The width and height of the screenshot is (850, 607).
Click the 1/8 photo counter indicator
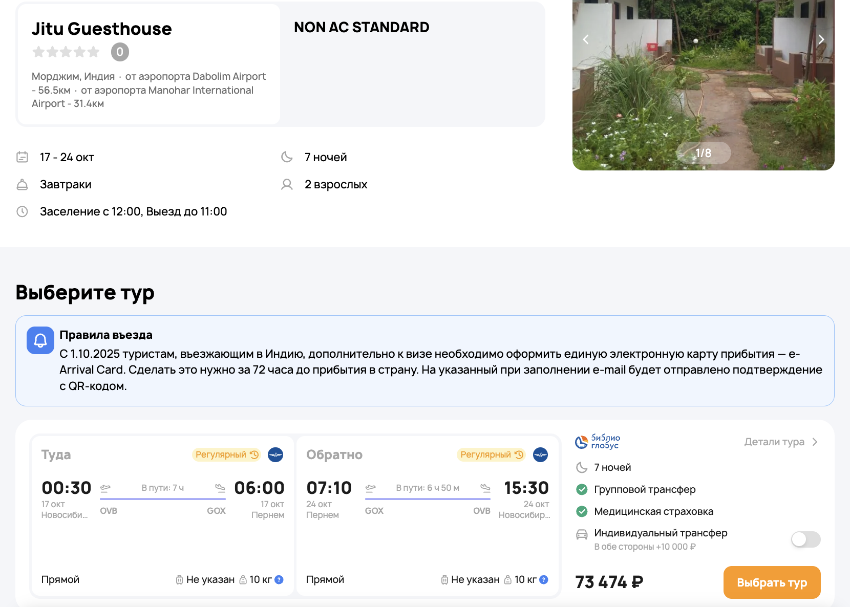point(703,153)
